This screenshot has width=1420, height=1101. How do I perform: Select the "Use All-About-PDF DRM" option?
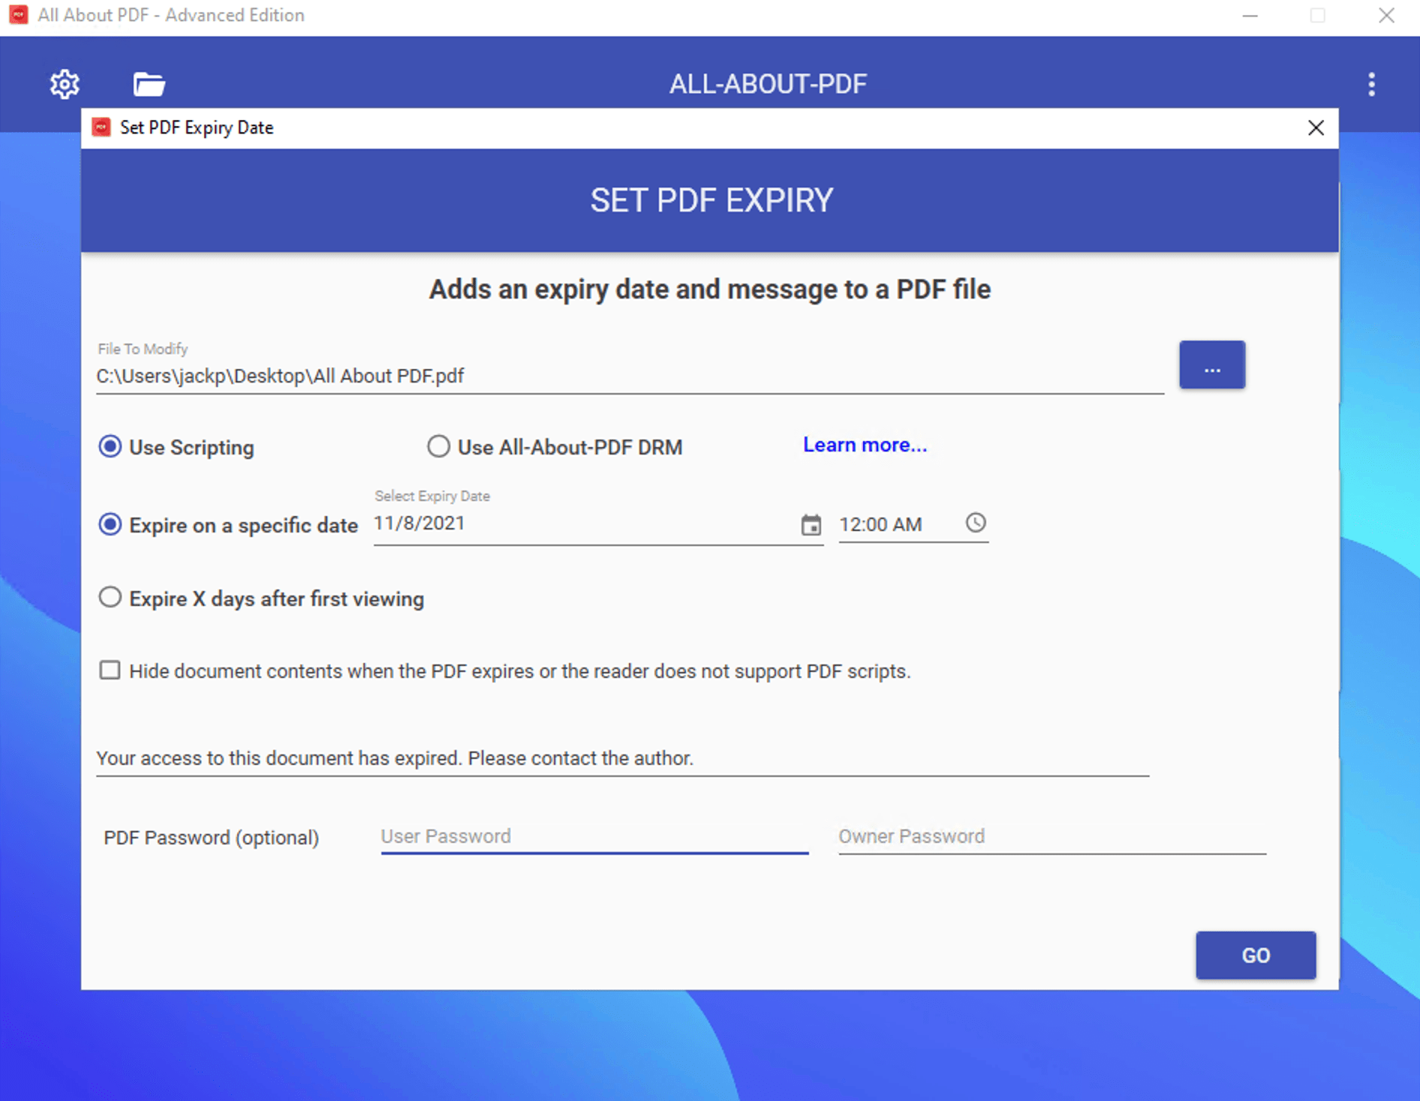pyautogui.click(x=438, y=446)
